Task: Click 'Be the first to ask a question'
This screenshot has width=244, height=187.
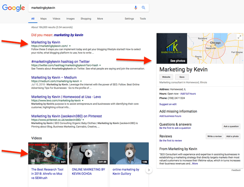Action: tap(175, 128)
